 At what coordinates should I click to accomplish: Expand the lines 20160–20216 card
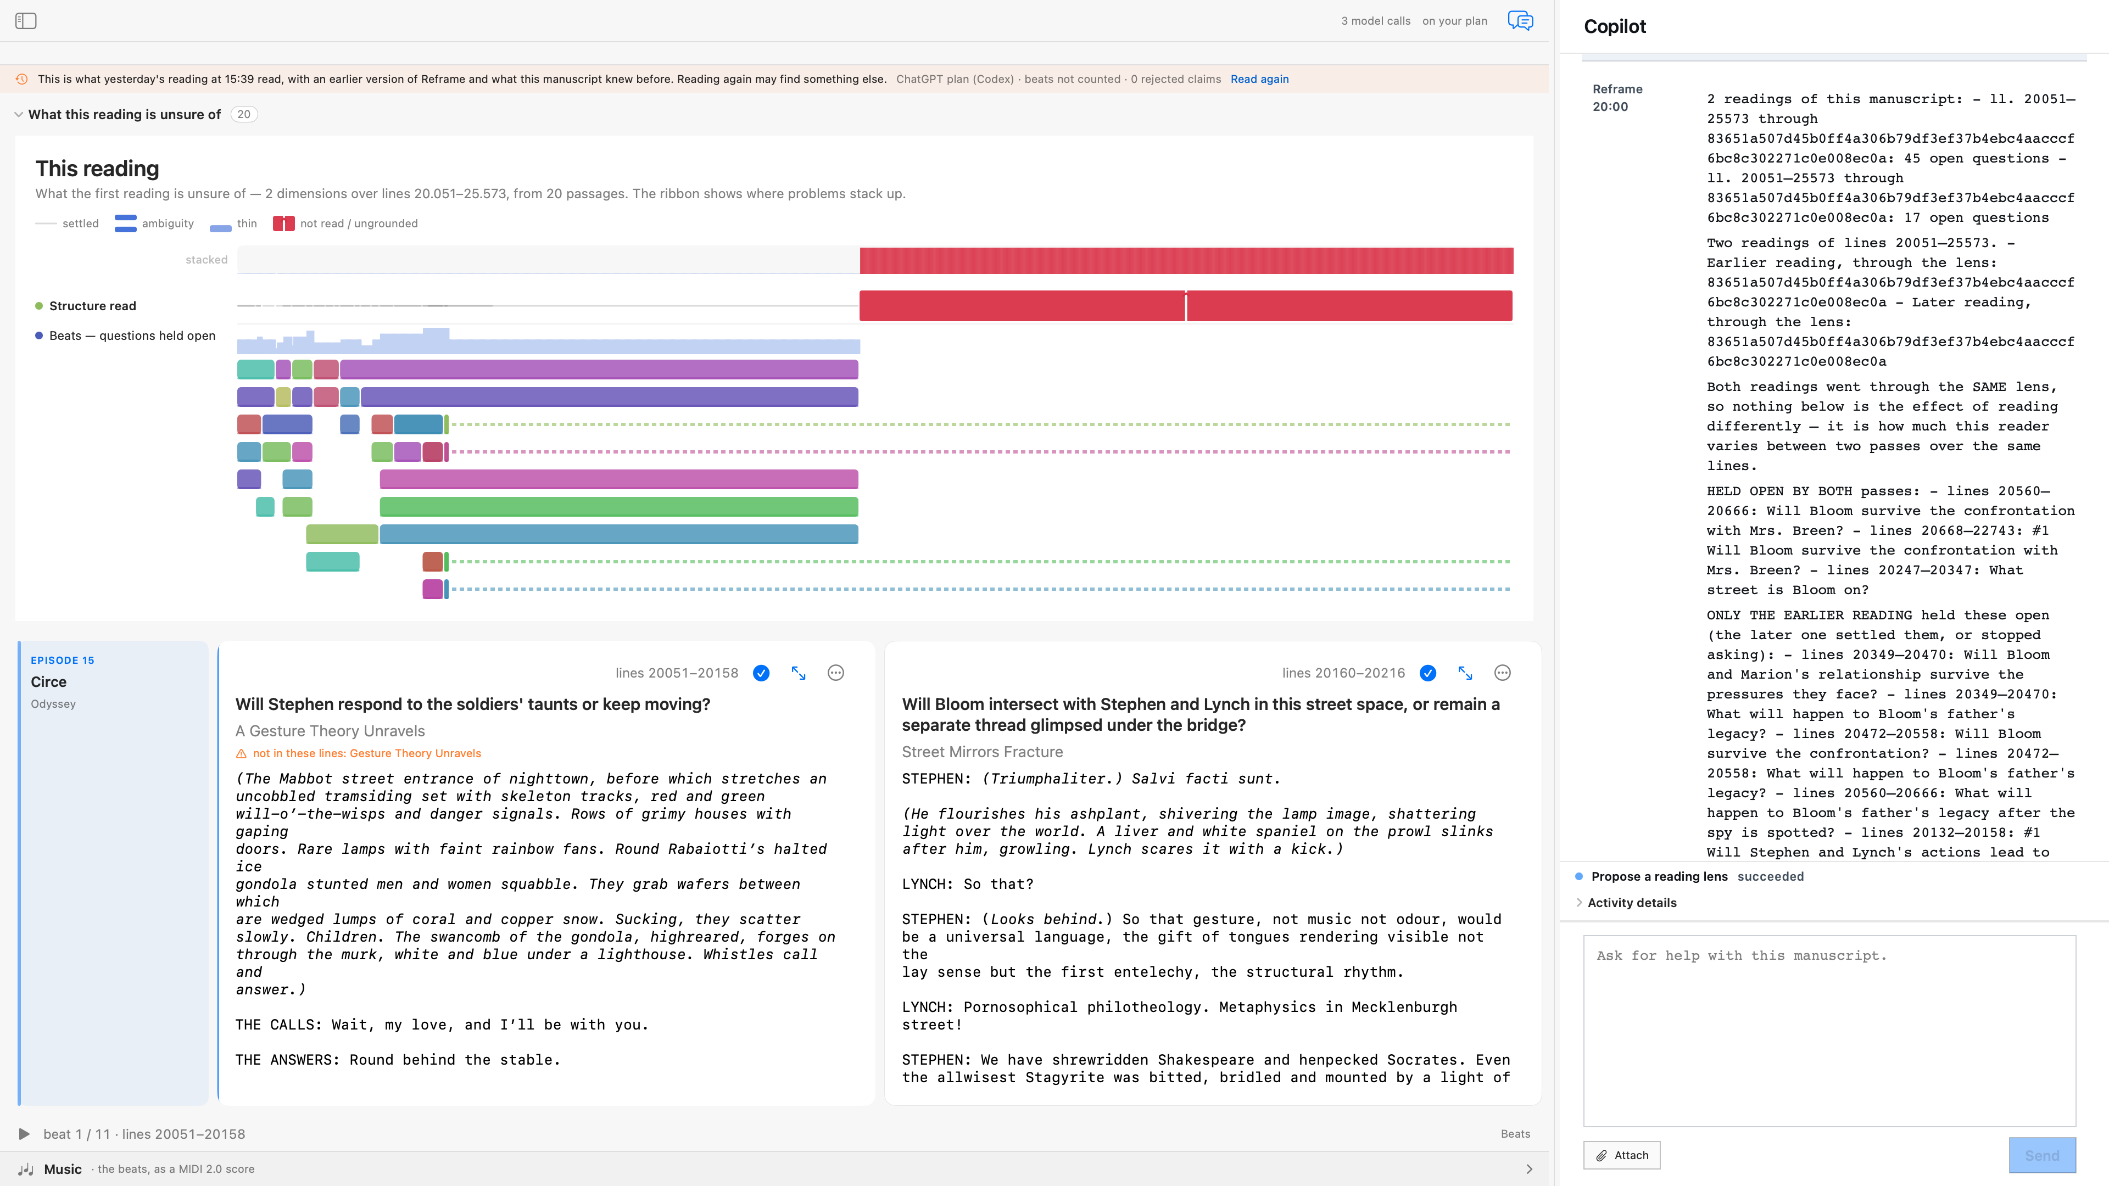pyautogui.click(x=1465, y=673)
